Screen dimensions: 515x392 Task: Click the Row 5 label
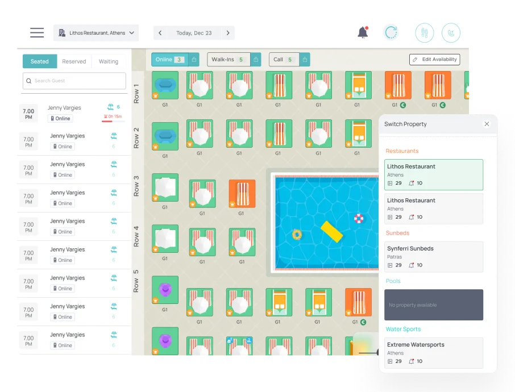136,281
